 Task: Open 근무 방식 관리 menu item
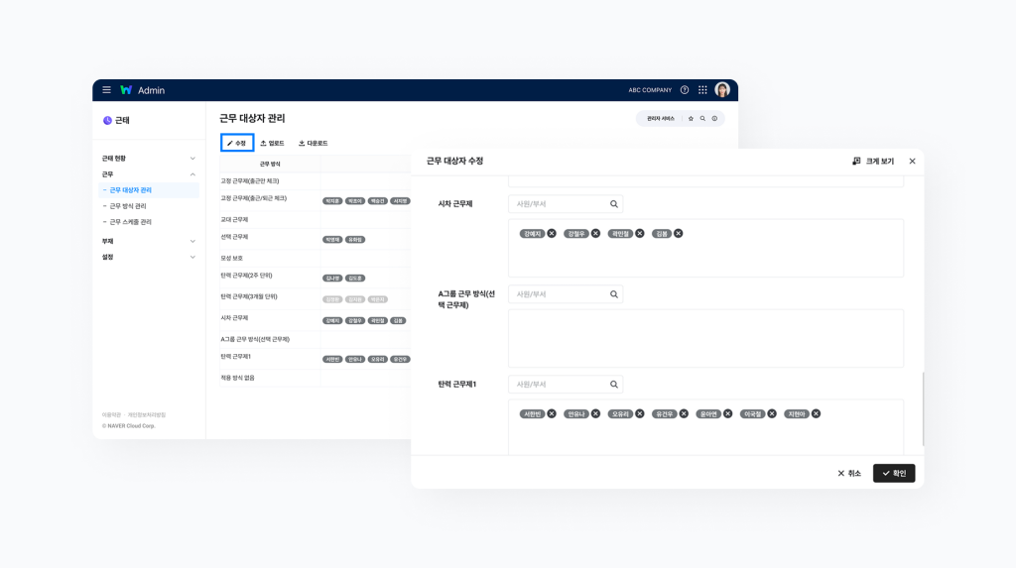click(x=127, y=206)
